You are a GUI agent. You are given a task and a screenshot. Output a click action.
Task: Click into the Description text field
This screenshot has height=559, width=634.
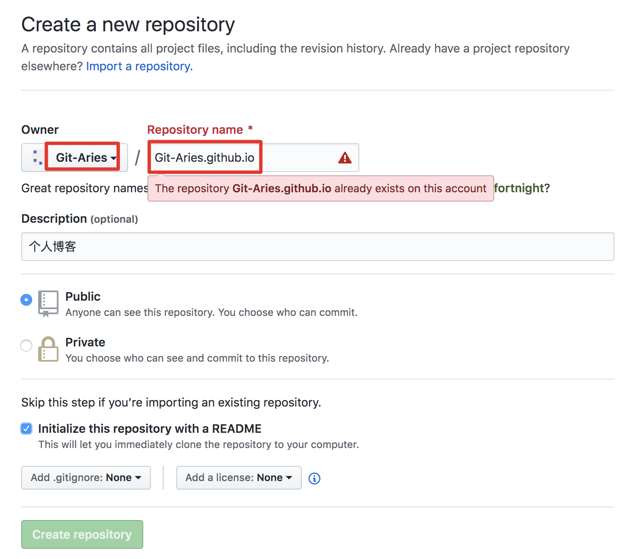[318, 246]
